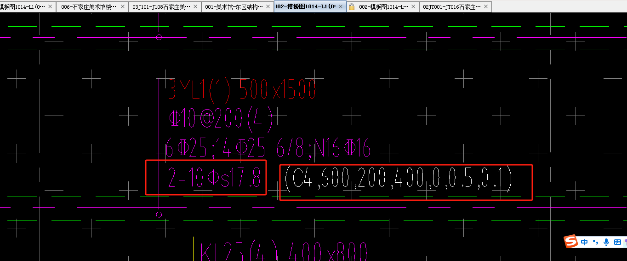Open the 03J101-J108石家庄美 drawing tab

point(160,7)
